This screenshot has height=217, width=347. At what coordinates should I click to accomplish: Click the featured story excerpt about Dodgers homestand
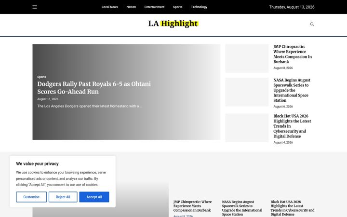coord(90,106)
